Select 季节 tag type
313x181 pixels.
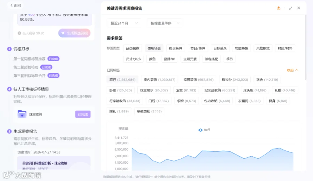(x=230, y=59)
